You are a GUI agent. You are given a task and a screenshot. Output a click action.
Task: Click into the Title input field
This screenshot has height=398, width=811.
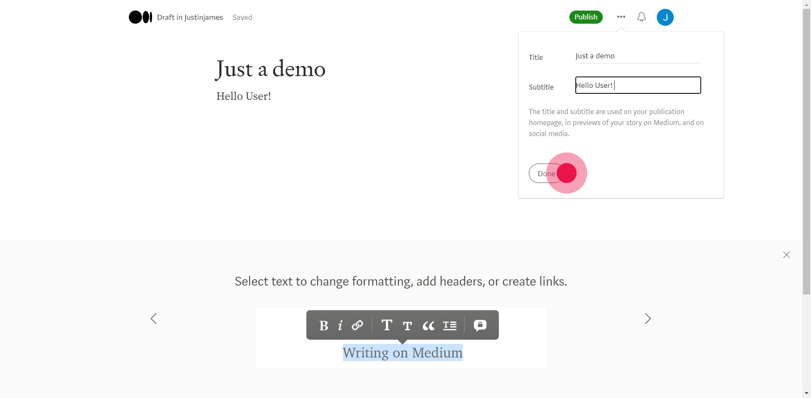(637, 56)
